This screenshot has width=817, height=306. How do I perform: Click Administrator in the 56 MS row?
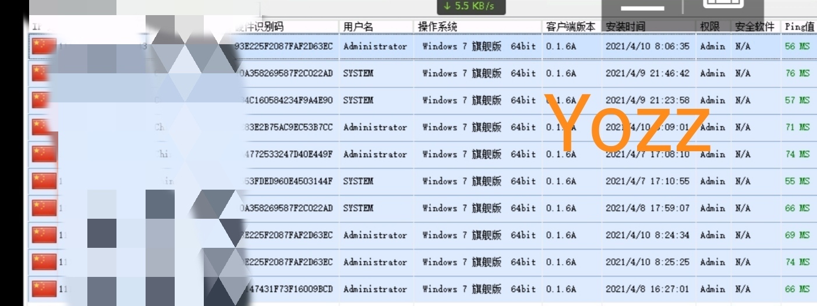[375, 47]
